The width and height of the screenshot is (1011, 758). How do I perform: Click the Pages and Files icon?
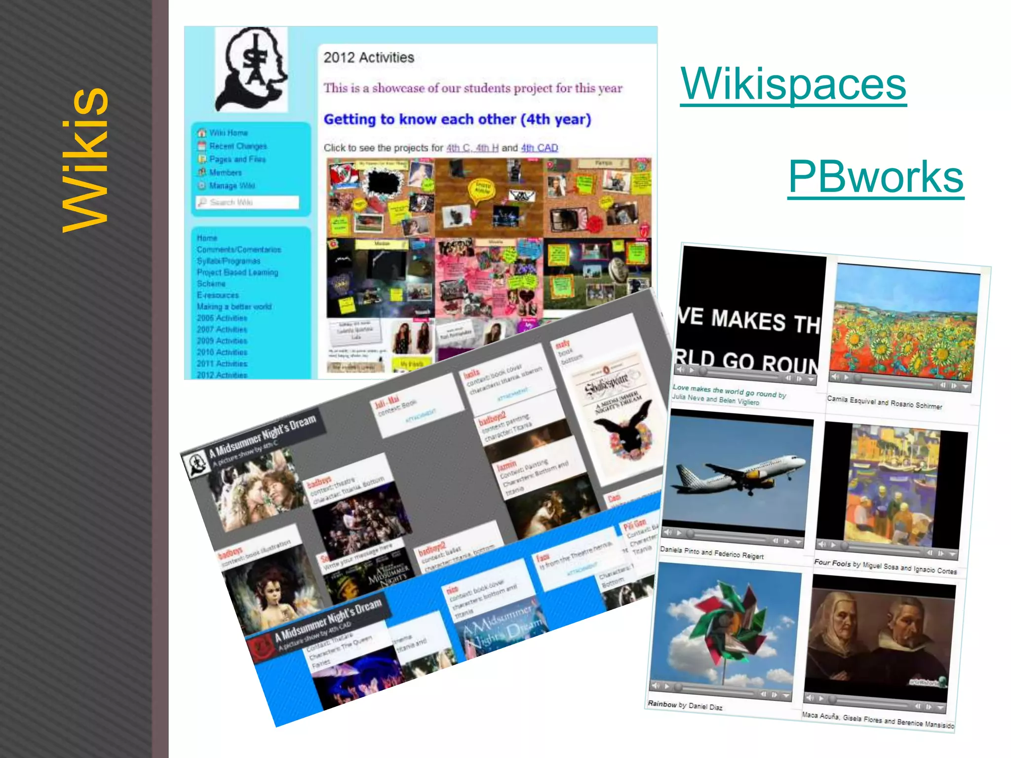click(201, 159)
